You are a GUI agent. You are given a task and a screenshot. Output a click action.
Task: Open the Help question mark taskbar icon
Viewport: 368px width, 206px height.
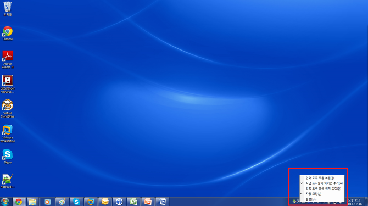[119, 202]
